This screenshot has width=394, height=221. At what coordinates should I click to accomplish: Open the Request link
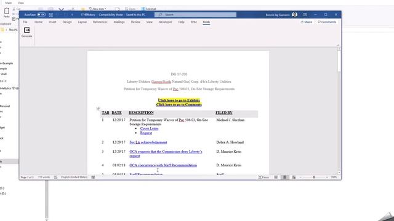(146, 133)
